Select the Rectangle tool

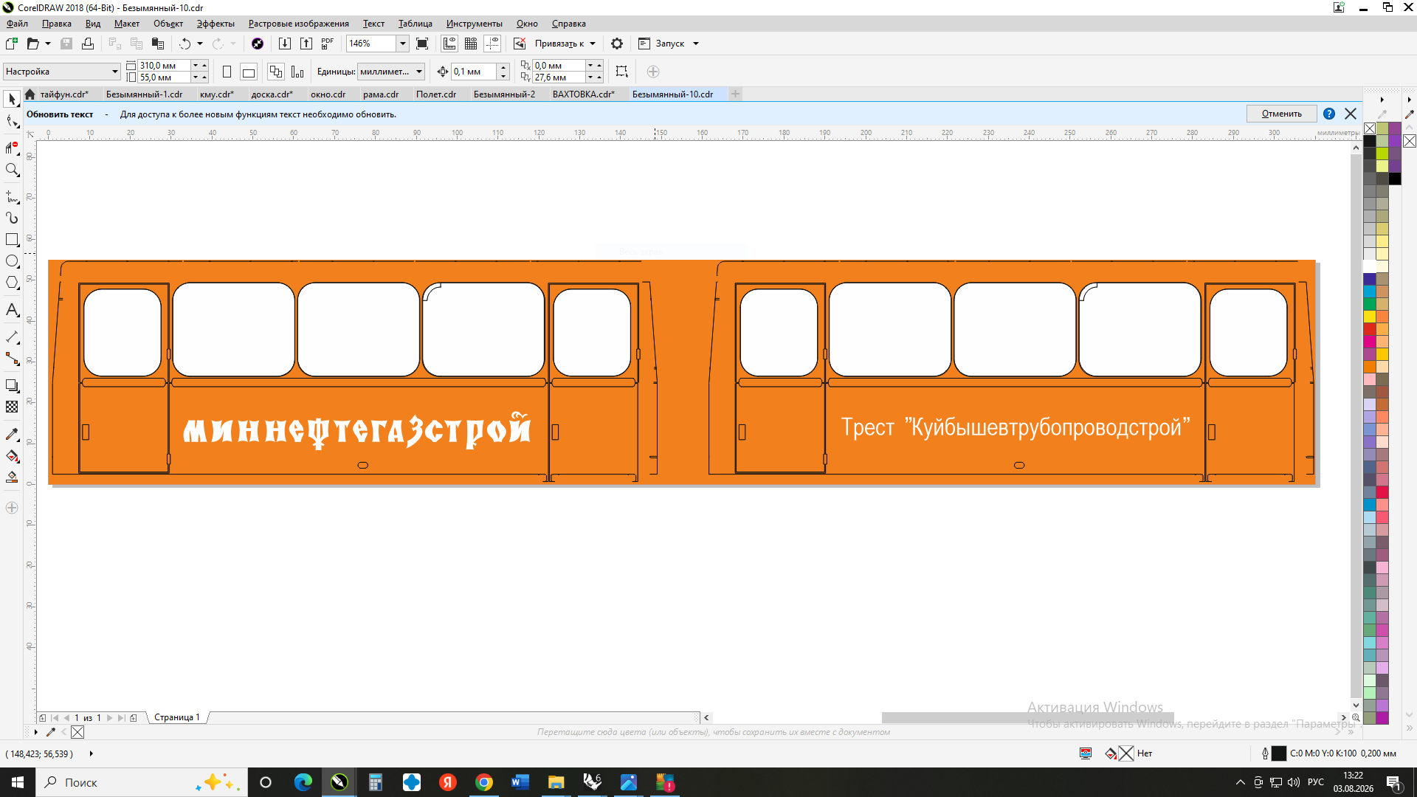click(x=12, y=240)
